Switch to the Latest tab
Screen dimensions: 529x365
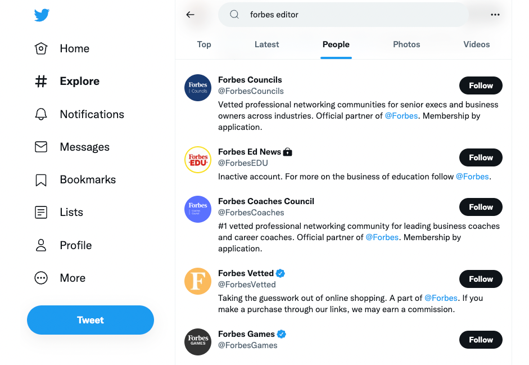266,44
